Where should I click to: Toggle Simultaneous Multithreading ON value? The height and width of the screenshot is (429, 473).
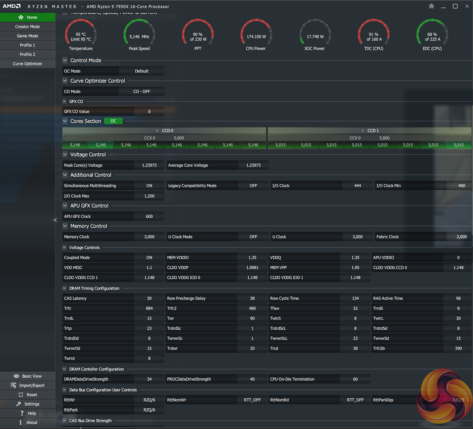149,186
